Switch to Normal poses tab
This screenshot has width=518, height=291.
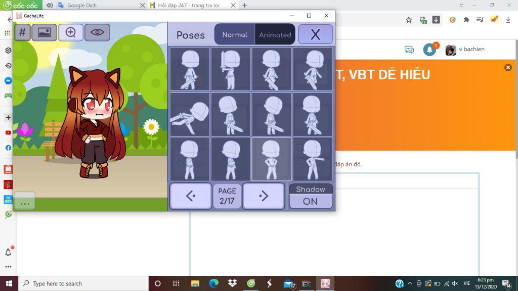pos(235,34)
